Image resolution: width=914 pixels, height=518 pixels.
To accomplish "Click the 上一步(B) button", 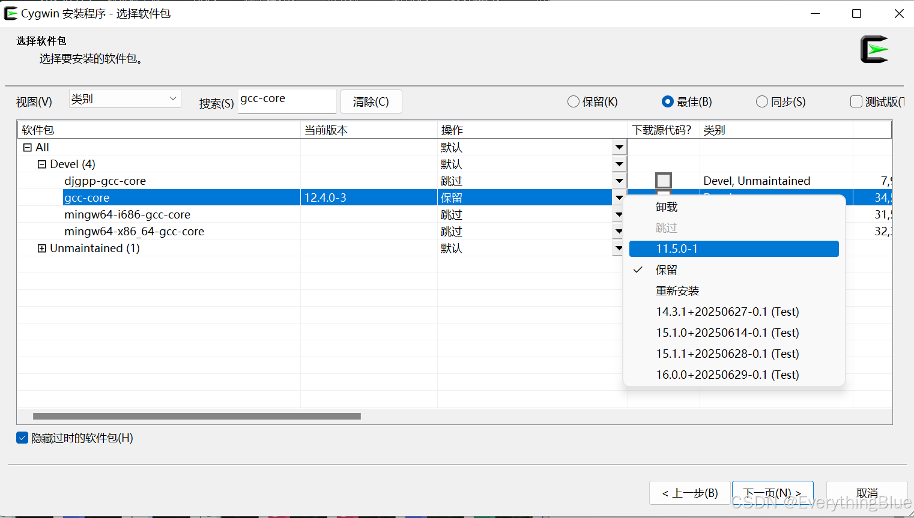I will (x=690, y=493).
